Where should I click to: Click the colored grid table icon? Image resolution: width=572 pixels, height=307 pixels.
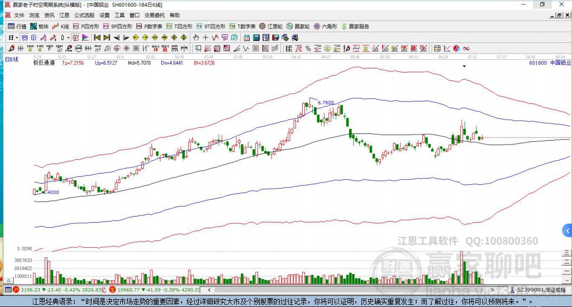[x=437, y=48]
